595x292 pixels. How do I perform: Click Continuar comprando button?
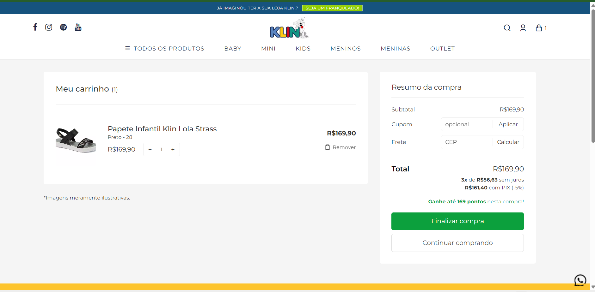click(x=457, y=243)
